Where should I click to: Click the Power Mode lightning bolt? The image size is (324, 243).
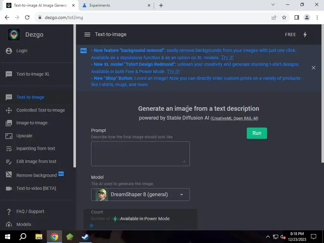click(x=305, y=34)
